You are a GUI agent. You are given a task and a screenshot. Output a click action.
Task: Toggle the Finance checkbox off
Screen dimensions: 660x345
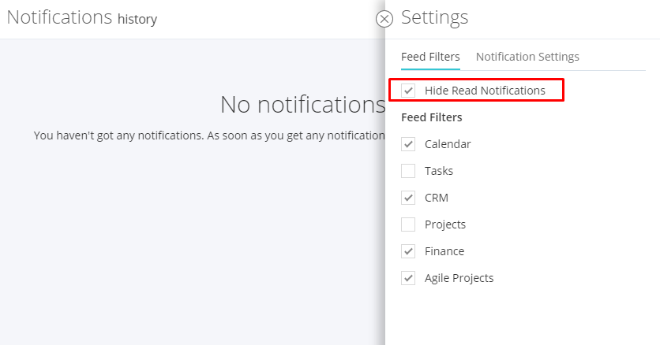point(408,251)
